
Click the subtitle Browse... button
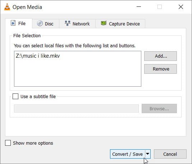[x=159, y=108]
